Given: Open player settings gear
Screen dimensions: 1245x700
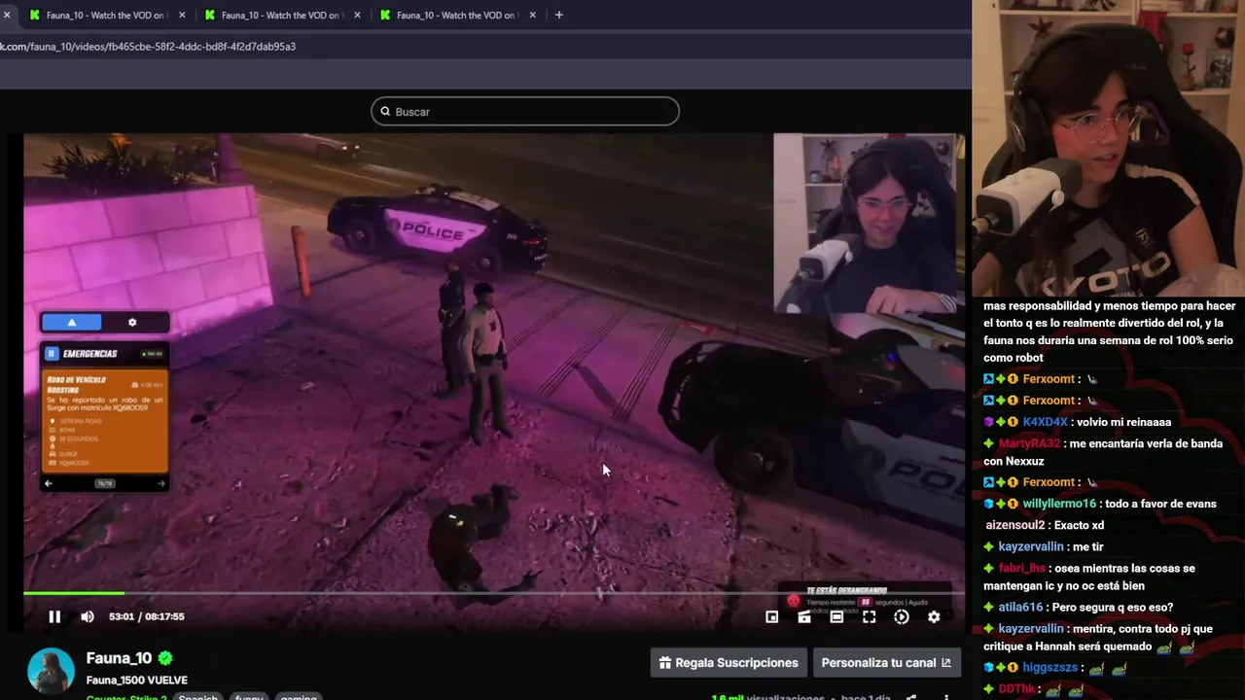Looking at the screenshot, I should (x=934, y=616).
